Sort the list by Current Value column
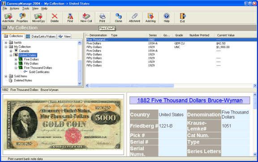 [x=226, y=35]
